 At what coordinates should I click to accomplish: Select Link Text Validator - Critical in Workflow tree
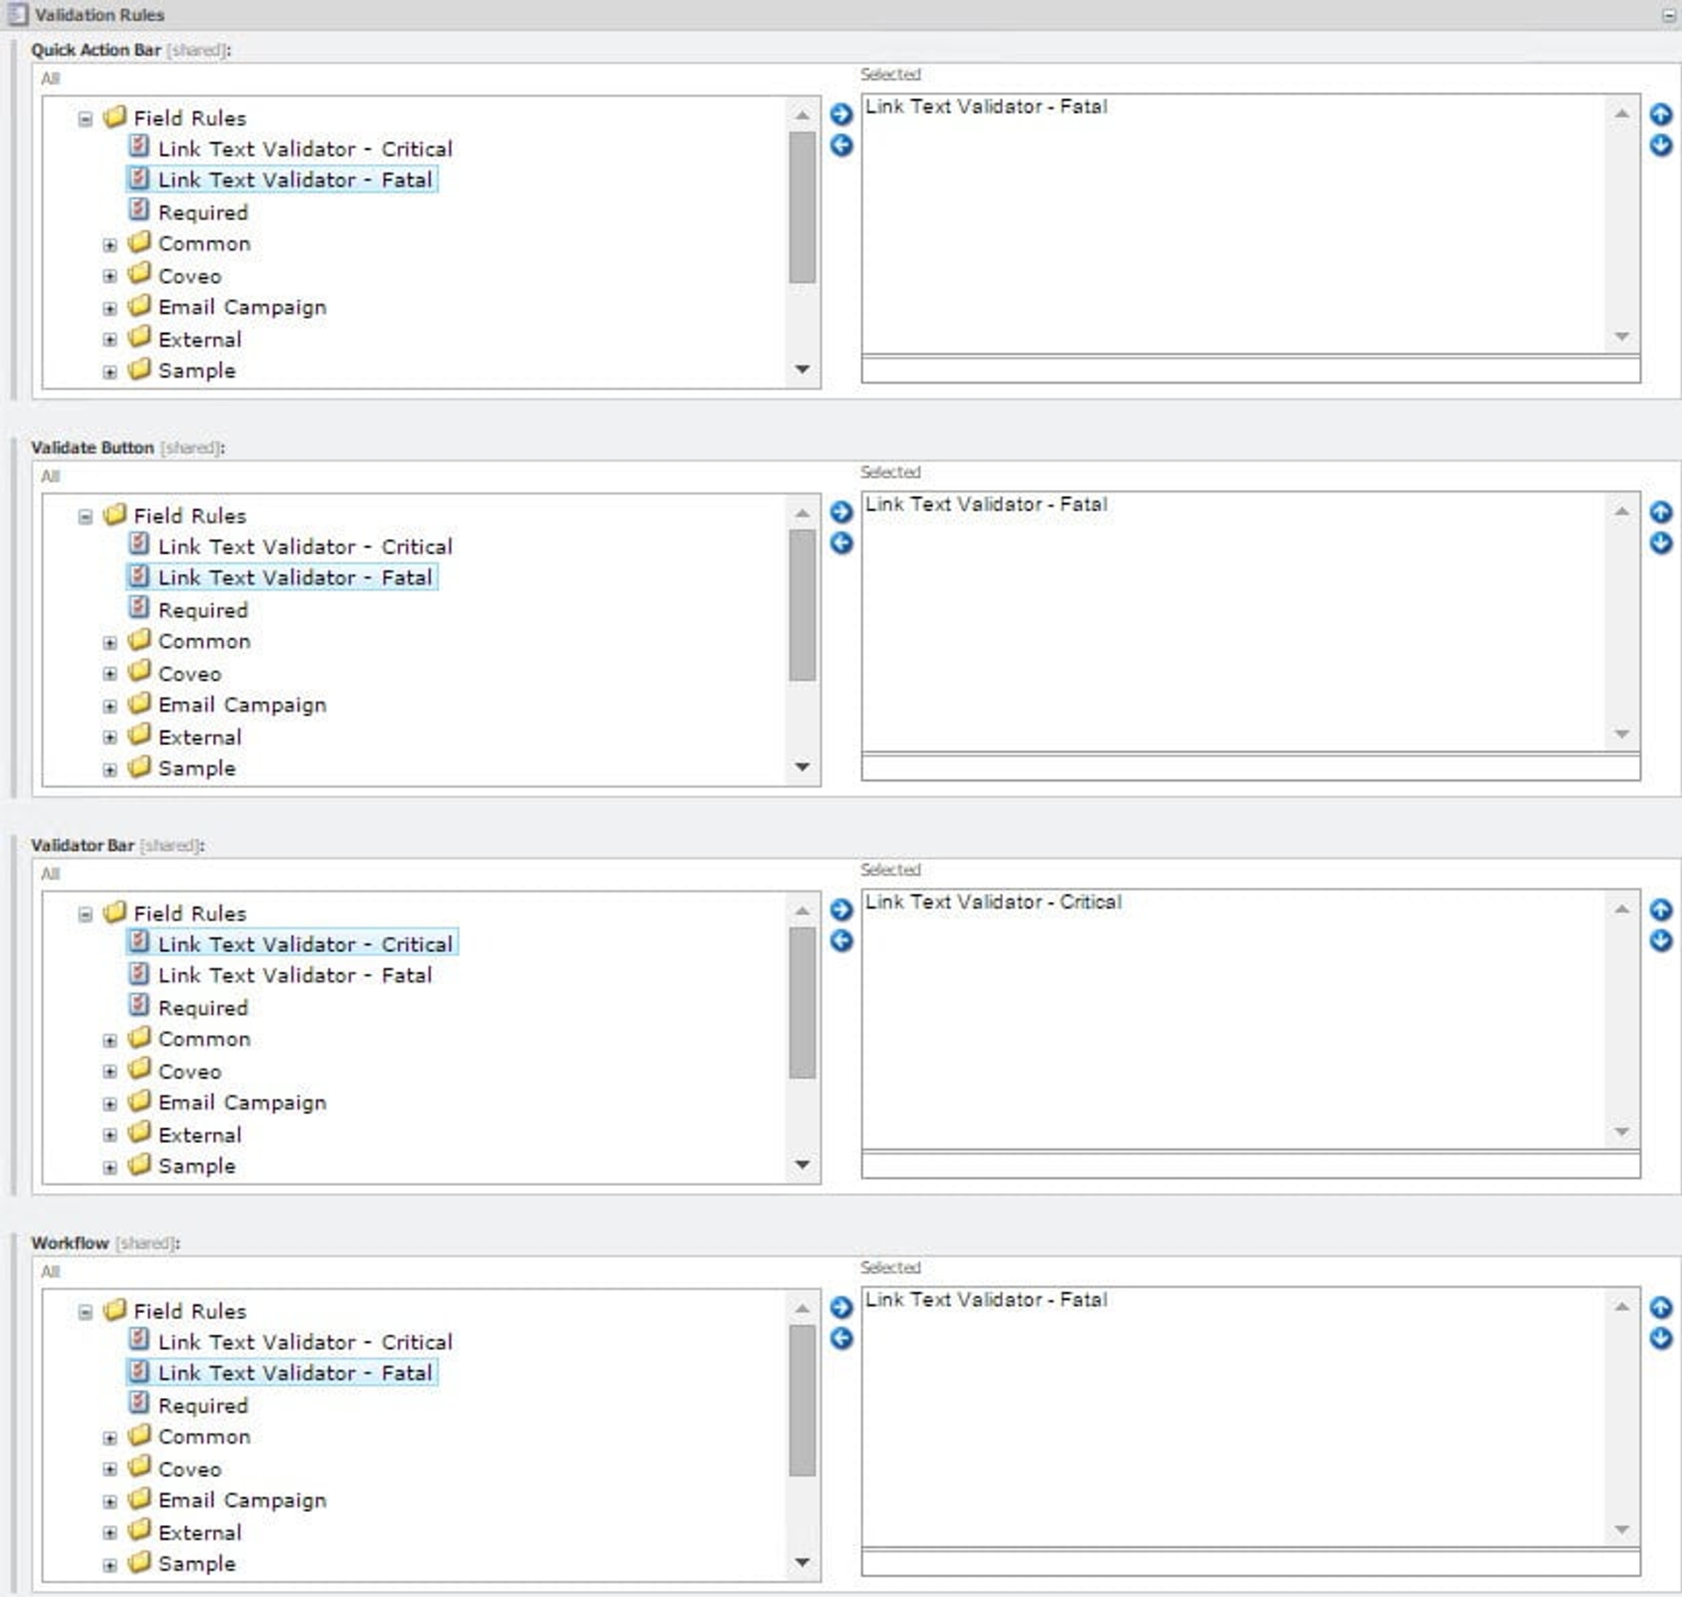[305, 1341]
